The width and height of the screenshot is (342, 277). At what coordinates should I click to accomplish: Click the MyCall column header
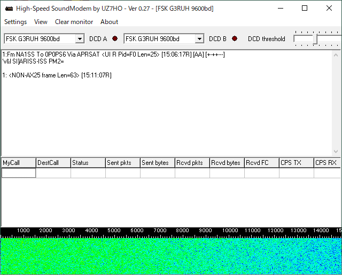pyautogui.click(x=19, y=163)
